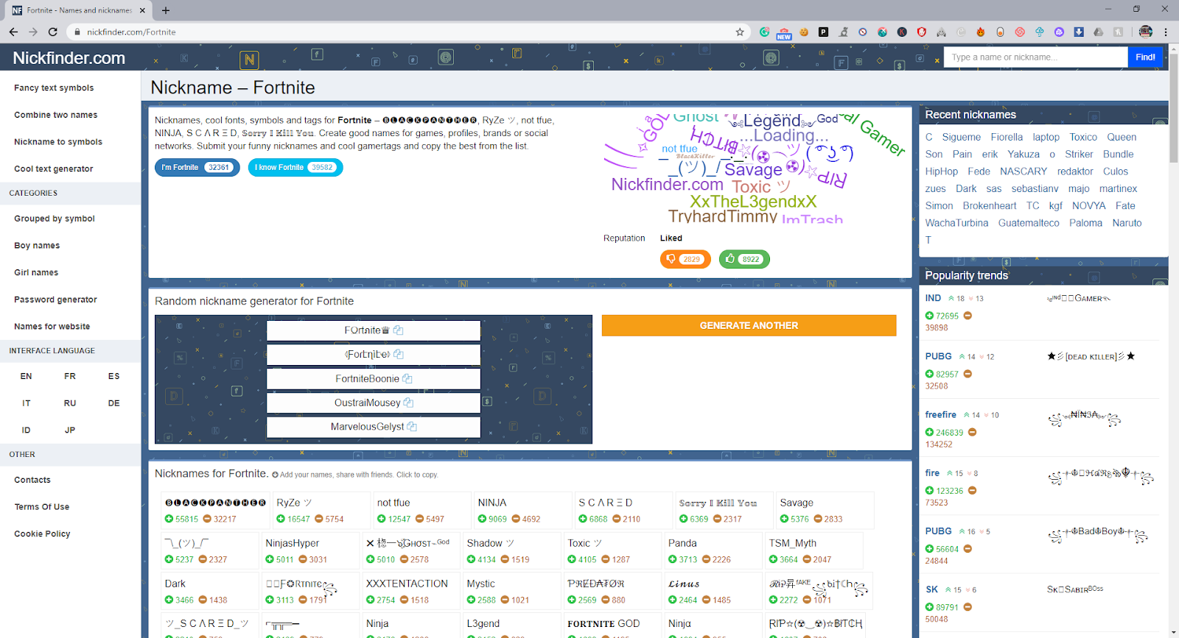The image size is (1179, 638).
Task: Open recent nickname Fiorella
Action: pos(1007,137)
